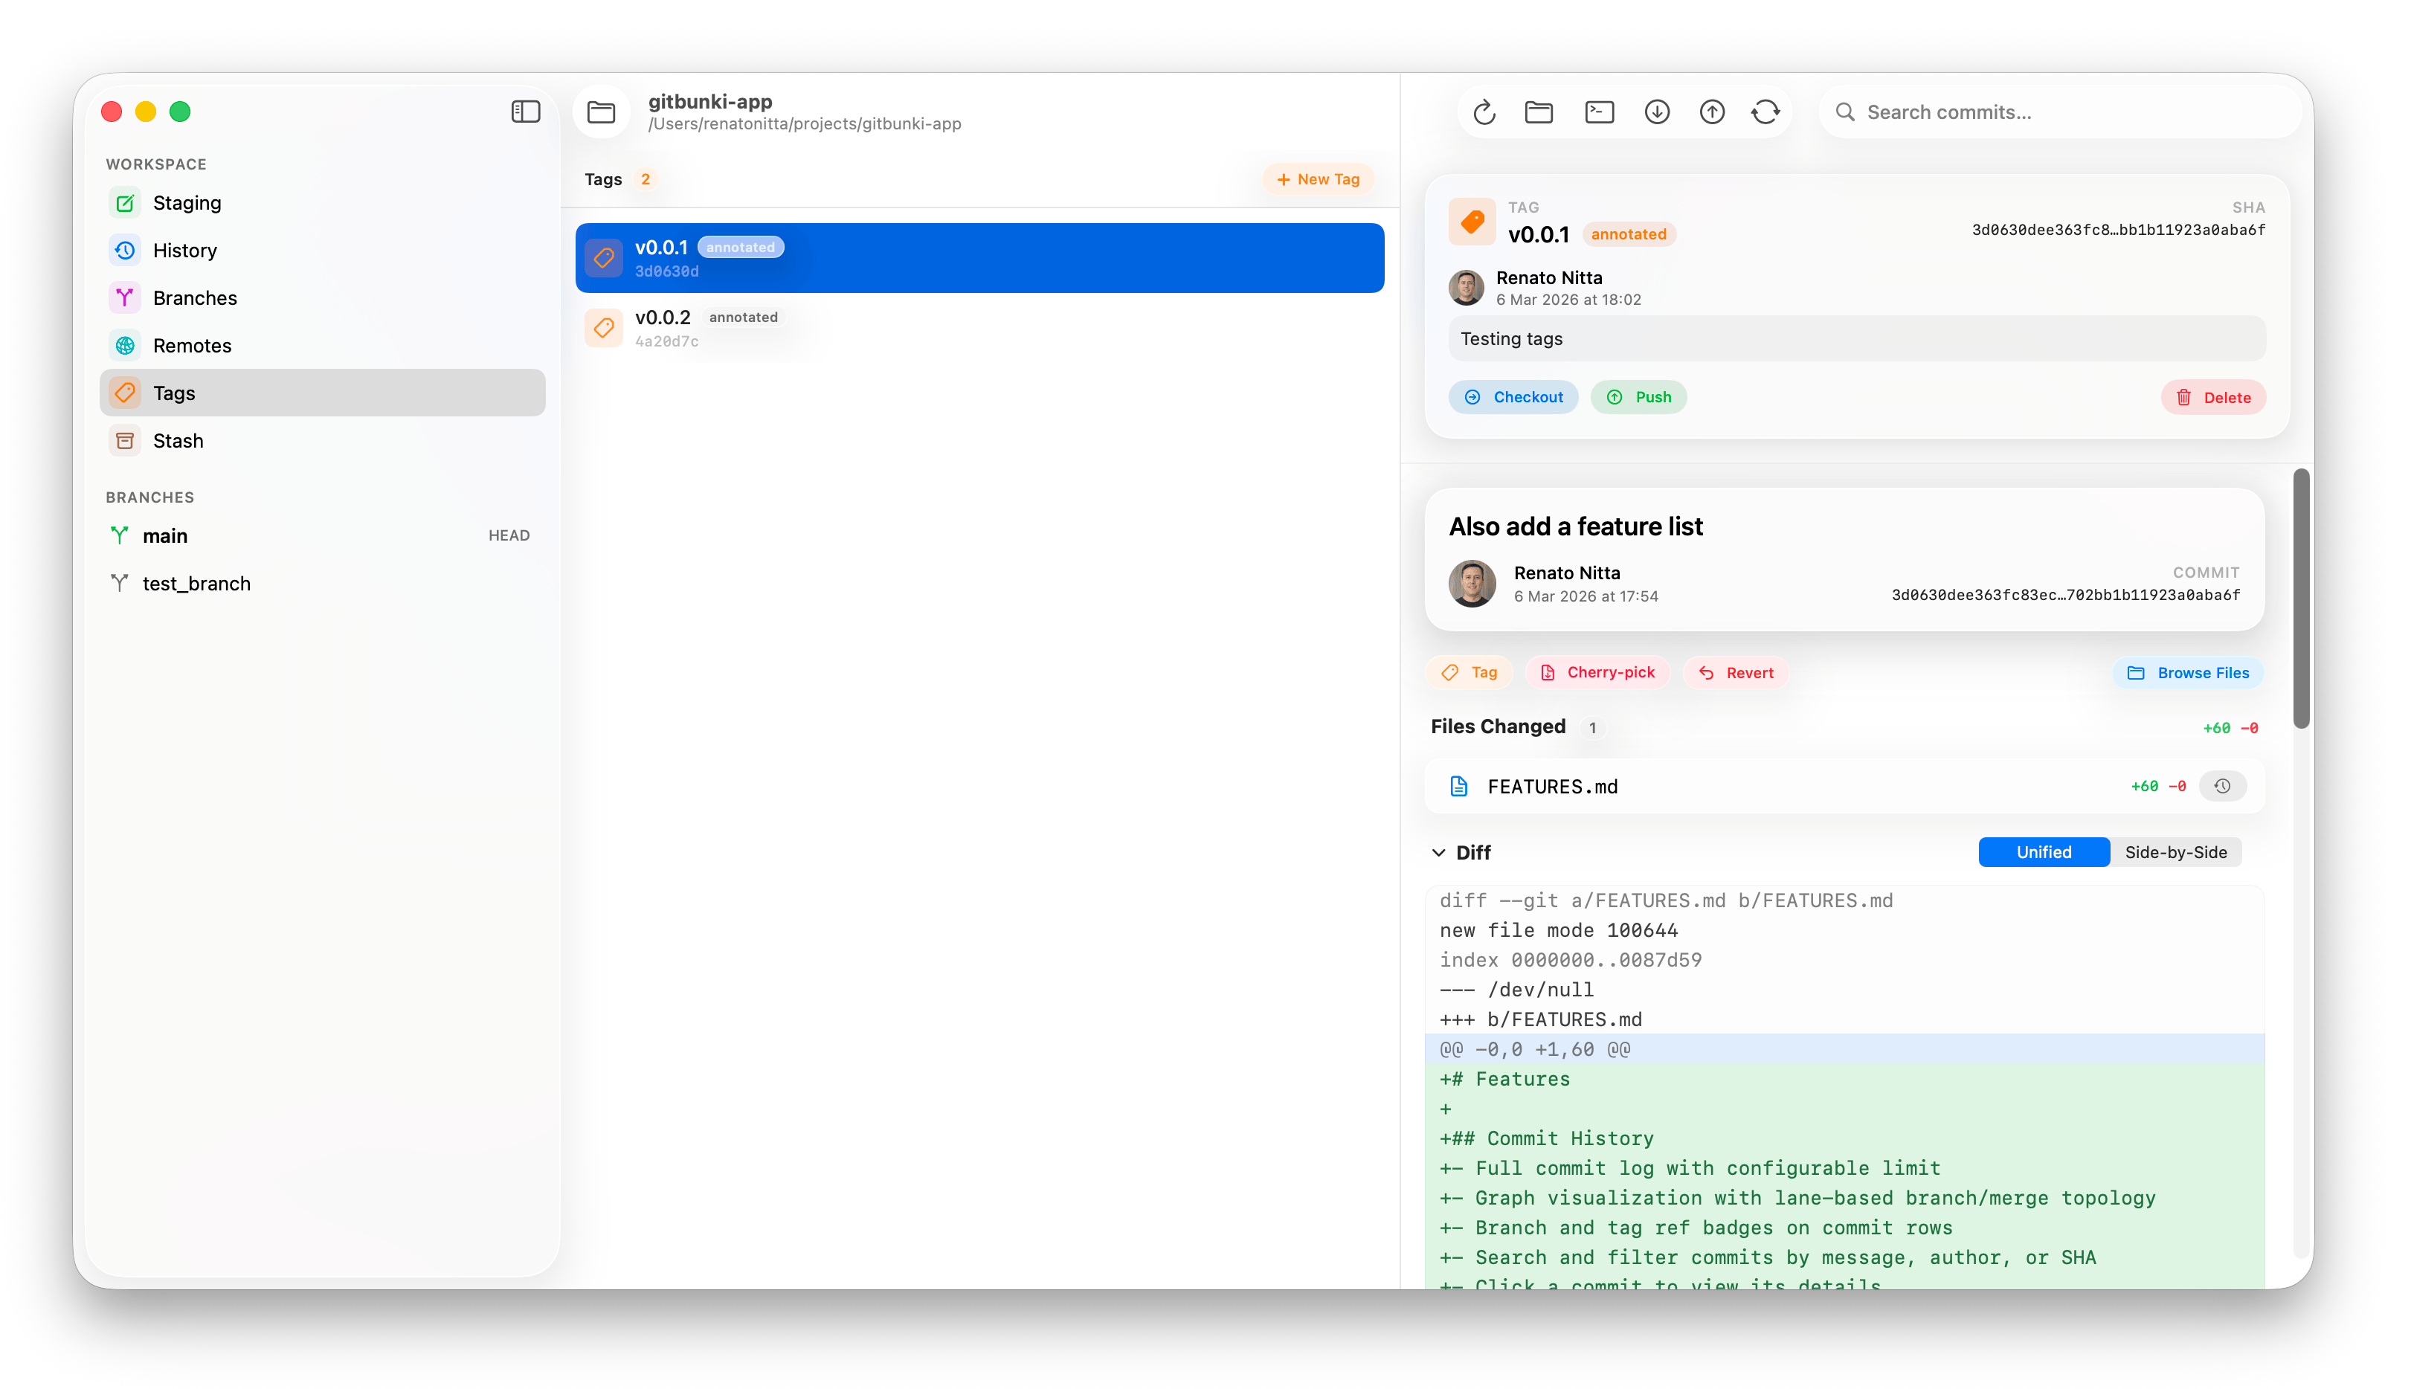This screenshot has height=1389, width=2411.
Task: Click the Files Changed count badge
Action: [1591, 728]
